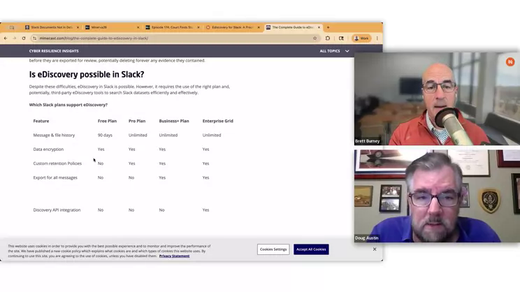Click the Cookies Settings button

tap(273, 249)
